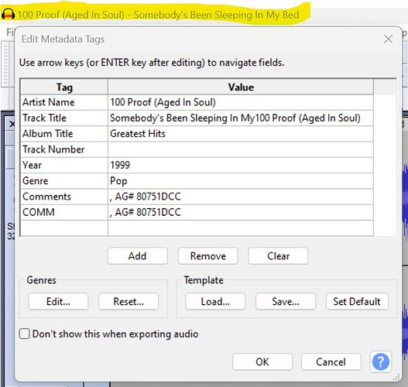This screenshot has width=408, height=387.
Task: Click the 'Track Number' tag cell
Action: (64, 149)
